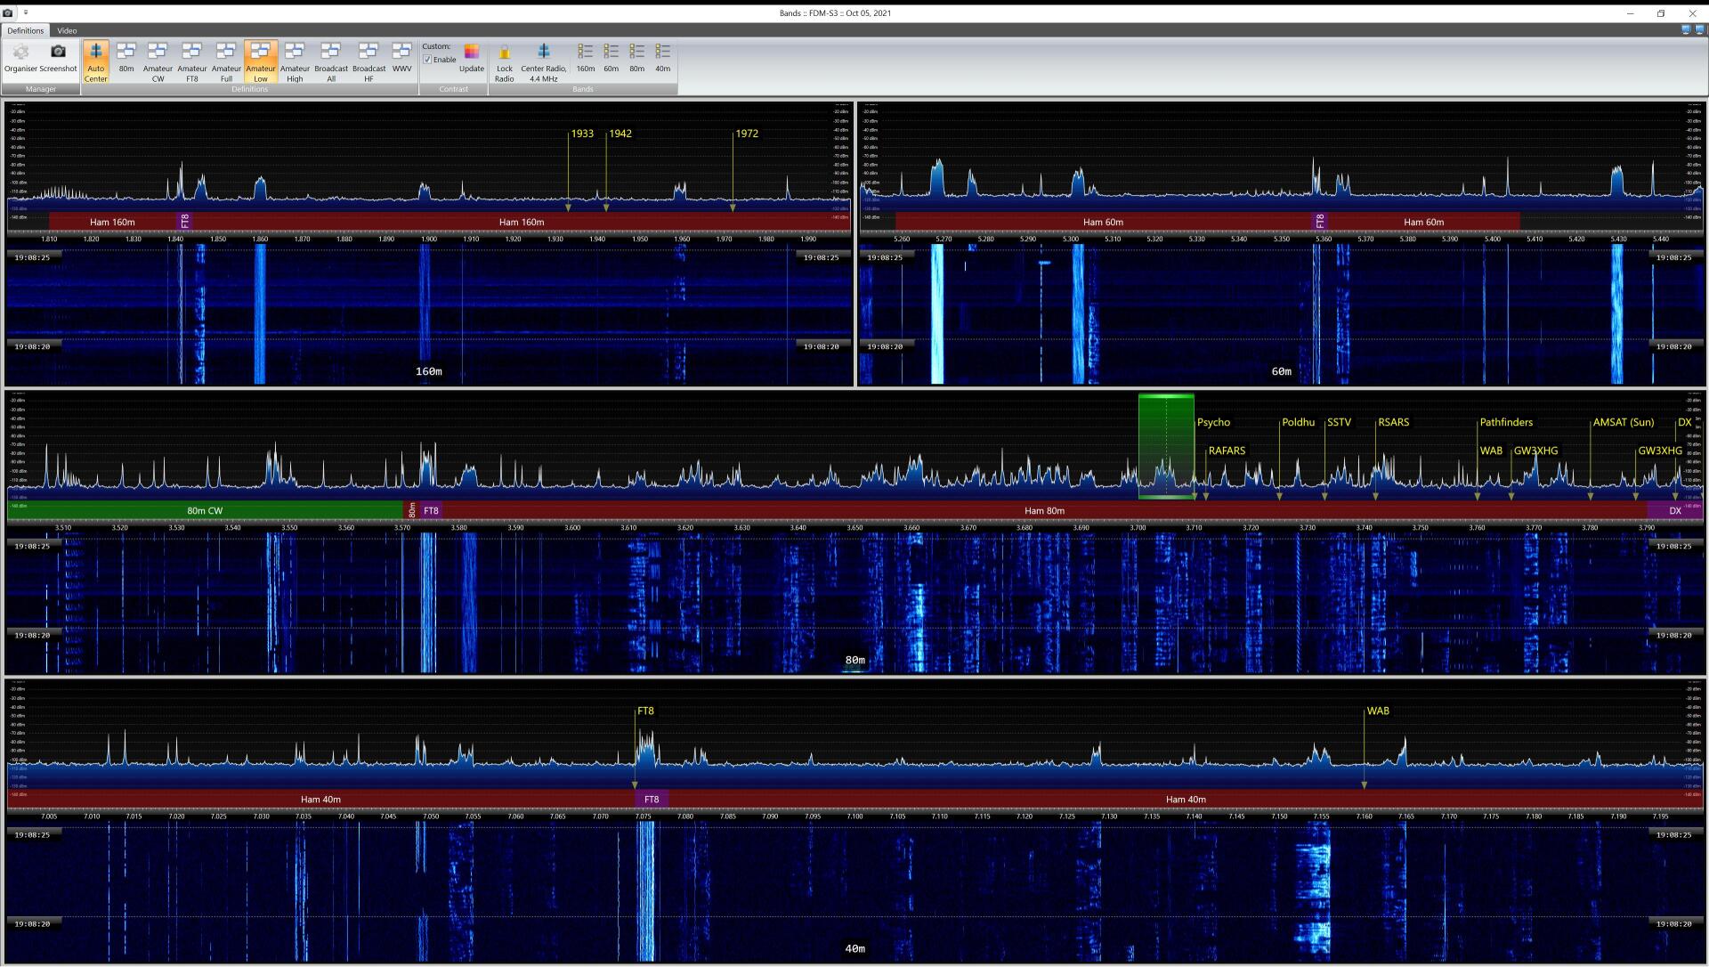Apply Center Radio at 4.4 MHz
This screenshot has width=1709, height=967.
point(542,61)
